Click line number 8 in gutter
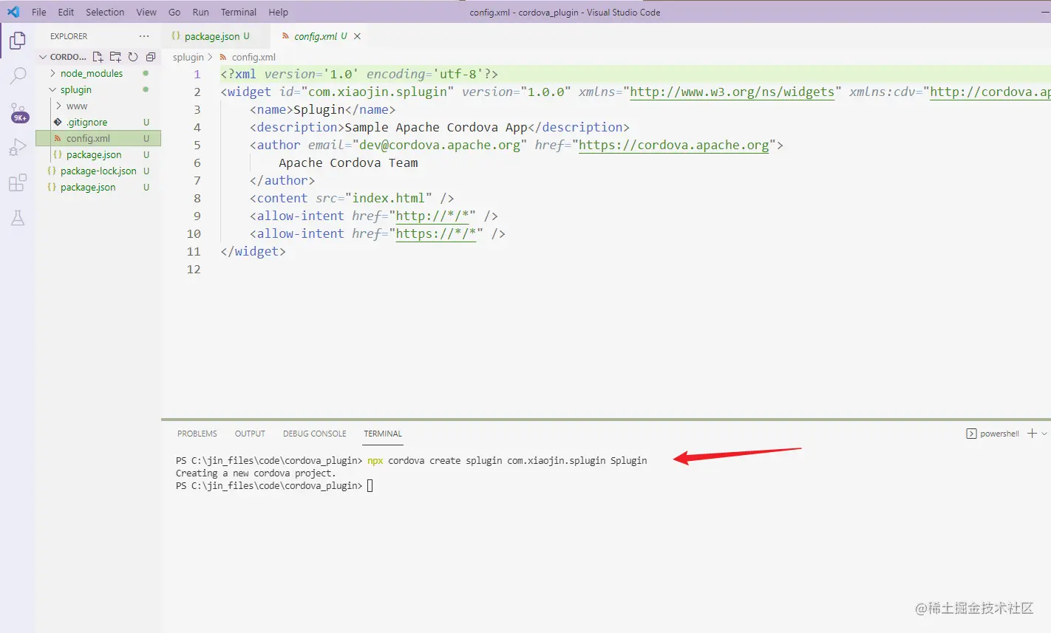This screenshot has height=633, width=1051. [197, 198]
